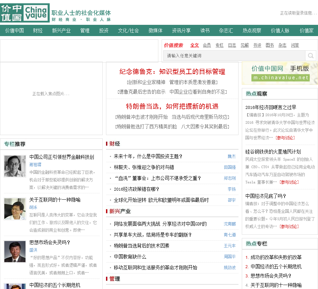Select the 专栏 search tab
Screen dimensions: 318x289
(219, 45)
